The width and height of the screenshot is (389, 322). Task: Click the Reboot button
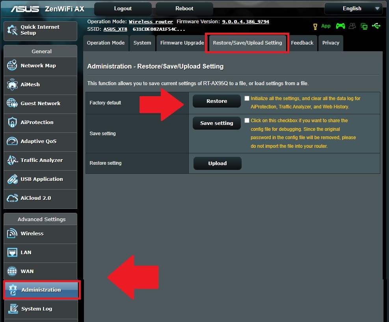(184, 9)
